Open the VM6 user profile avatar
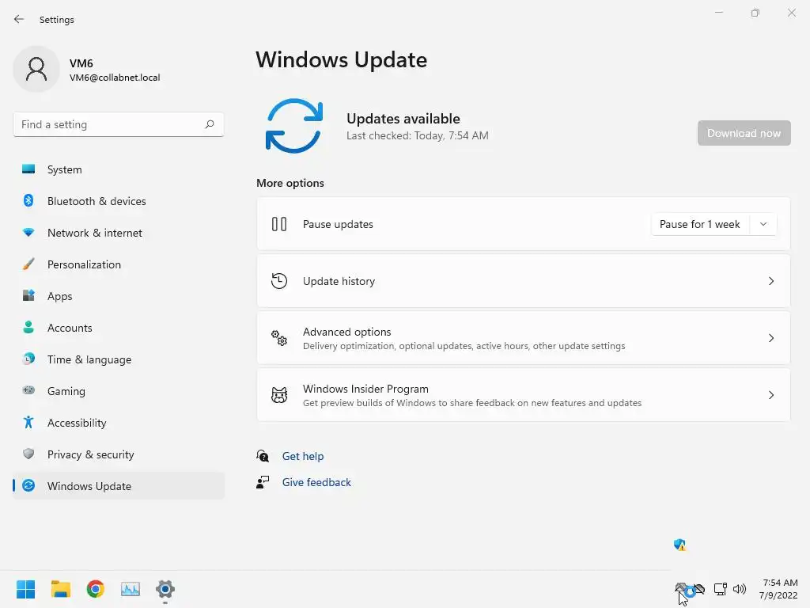Image resolution: width=810 pixels, height=608 pixels. click(x=36, y=69)
